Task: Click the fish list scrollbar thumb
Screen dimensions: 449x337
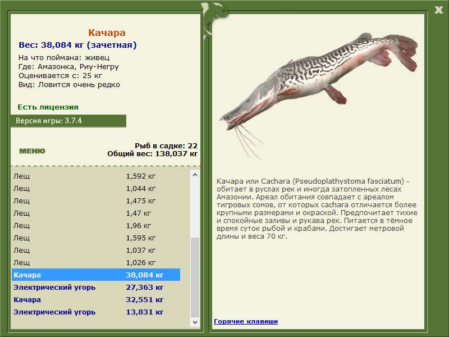Action: pyautogui.click(x=195, y=277)
